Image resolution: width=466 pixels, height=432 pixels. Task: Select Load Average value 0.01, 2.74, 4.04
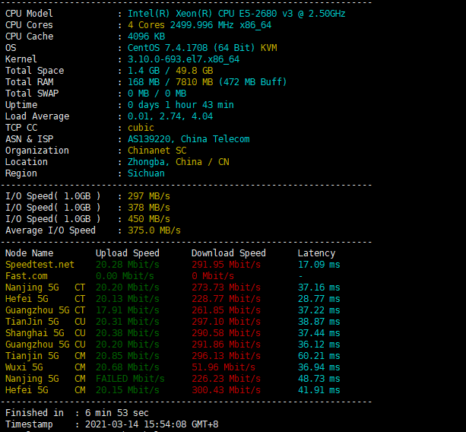click(x=170, y=116)
